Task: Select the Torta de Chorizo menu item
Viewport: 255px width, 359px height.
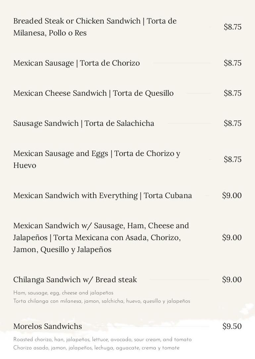Action: point(76,63)
